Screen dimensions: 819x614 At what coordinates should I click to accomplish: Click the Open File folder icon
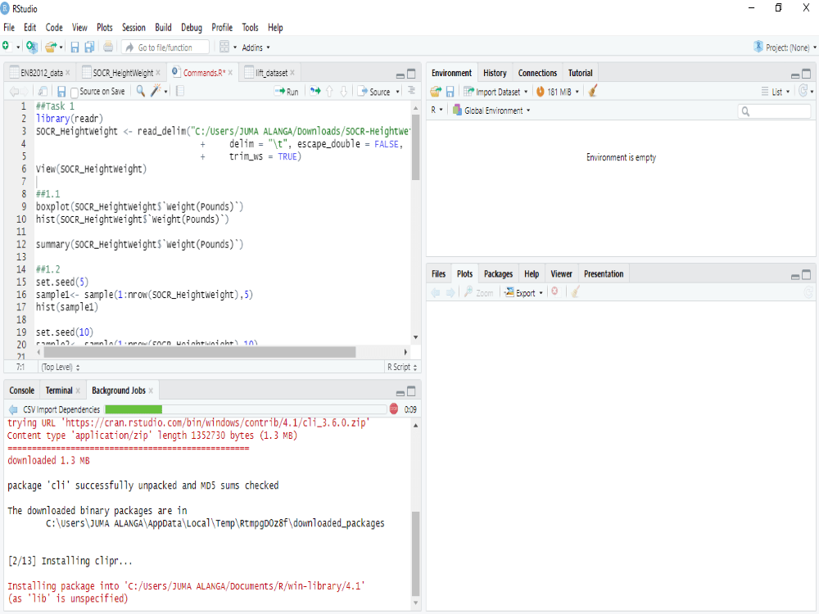pos(51,47)
